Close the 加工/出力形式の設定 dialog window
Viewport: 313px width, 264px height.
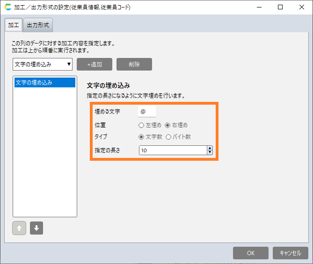click(301, 7)
